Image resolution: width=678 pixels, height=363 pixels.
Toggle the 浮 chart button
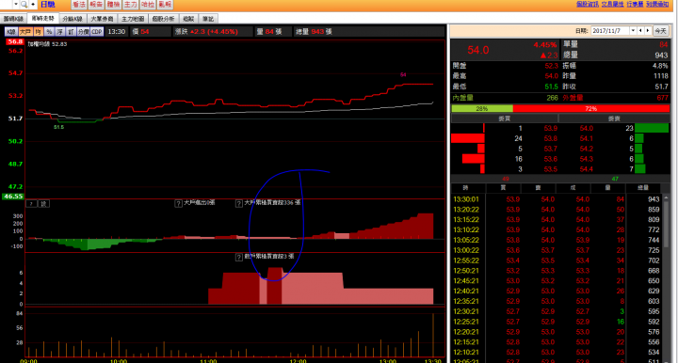(x=59, y=32)
